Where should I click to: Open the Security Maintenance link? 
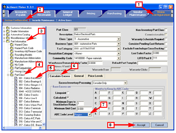pos(43,20)
